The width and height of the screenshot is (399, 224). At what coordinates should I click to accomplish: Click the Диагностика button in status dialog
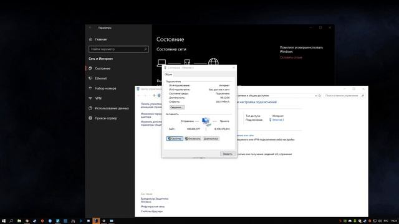pyautogui.click(x=211, y=139)
